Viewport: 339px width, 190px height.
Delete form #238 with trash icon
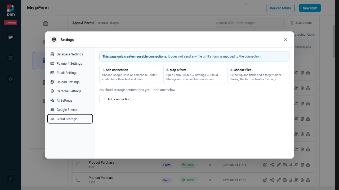(302, 180)
